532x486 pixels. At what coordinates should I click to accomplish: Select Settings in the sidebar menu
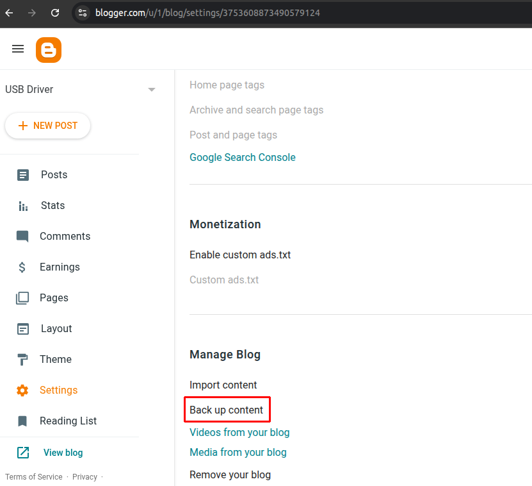click(58, 390)
